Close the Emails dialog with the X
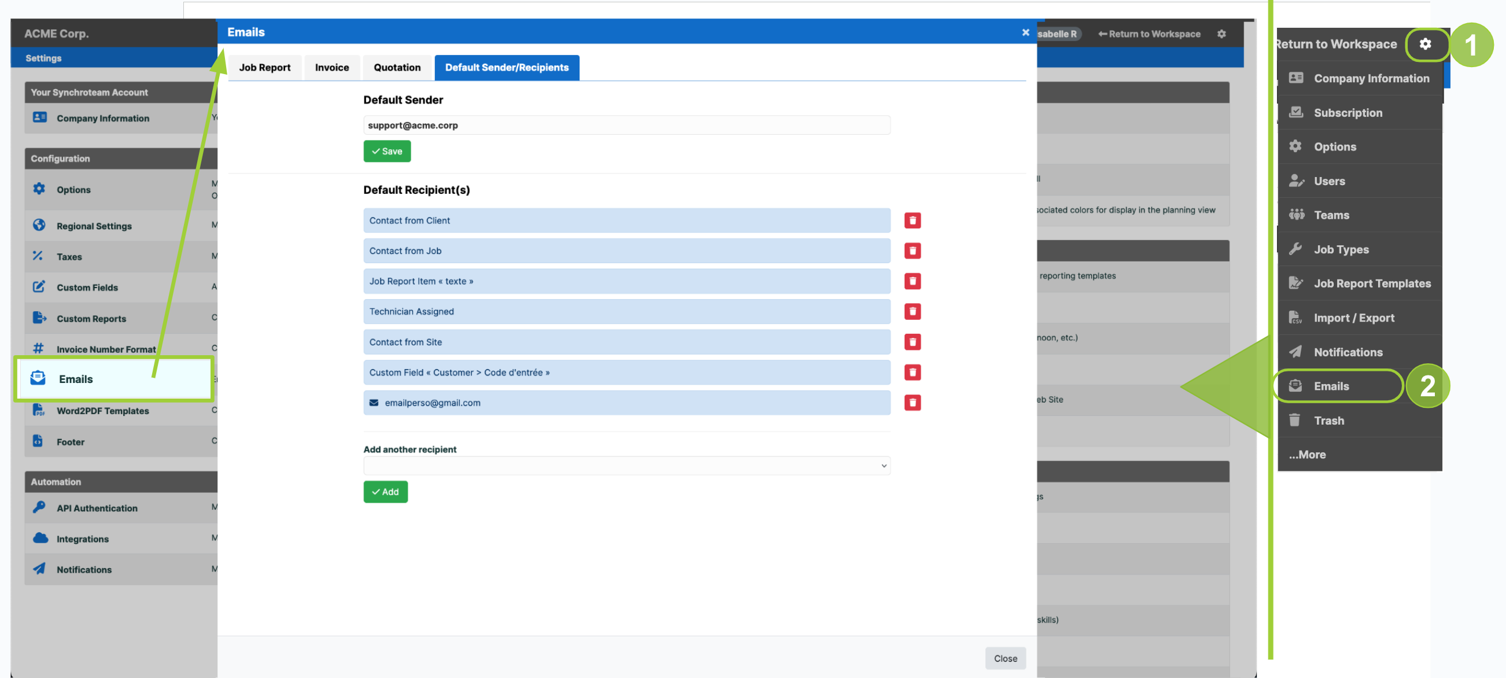The width and height of the screenshot is (1506, 678). pyautogui.click(x=1025, y=32)
